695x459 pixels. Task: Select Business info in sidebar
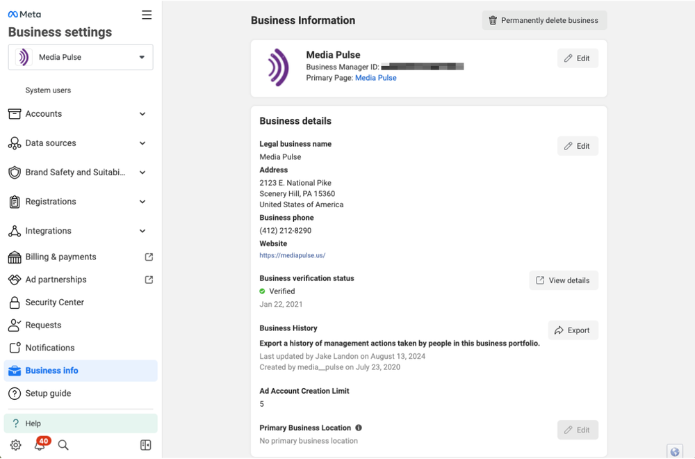click(x=81, y=371)
